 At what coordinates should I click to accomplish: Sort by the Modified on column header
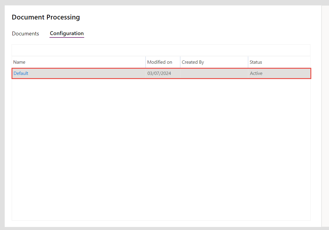click(159, 62)
